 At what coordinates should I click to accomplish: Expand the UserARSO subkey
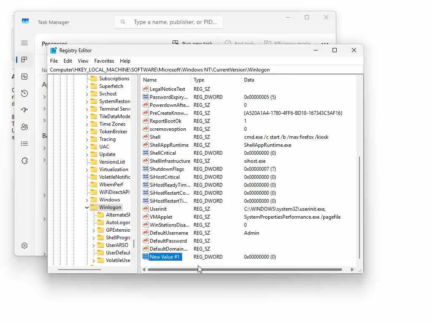coord(94,245)
